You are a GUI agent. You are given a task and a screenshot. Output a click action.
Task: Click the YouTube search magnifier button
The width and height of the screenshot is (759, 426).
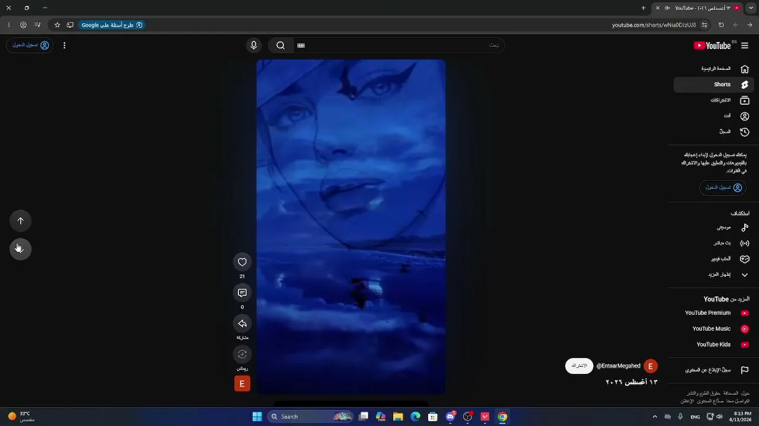280,46
